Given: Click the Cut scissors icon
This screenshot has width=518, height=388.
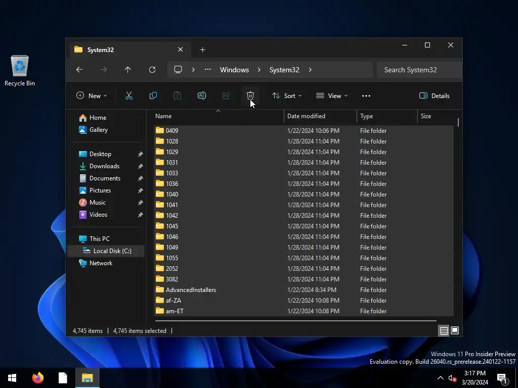Looking at the screenshot, I should click(129, 95).
